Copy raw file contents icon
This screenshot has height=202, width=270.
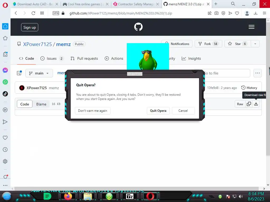[249, 104]
